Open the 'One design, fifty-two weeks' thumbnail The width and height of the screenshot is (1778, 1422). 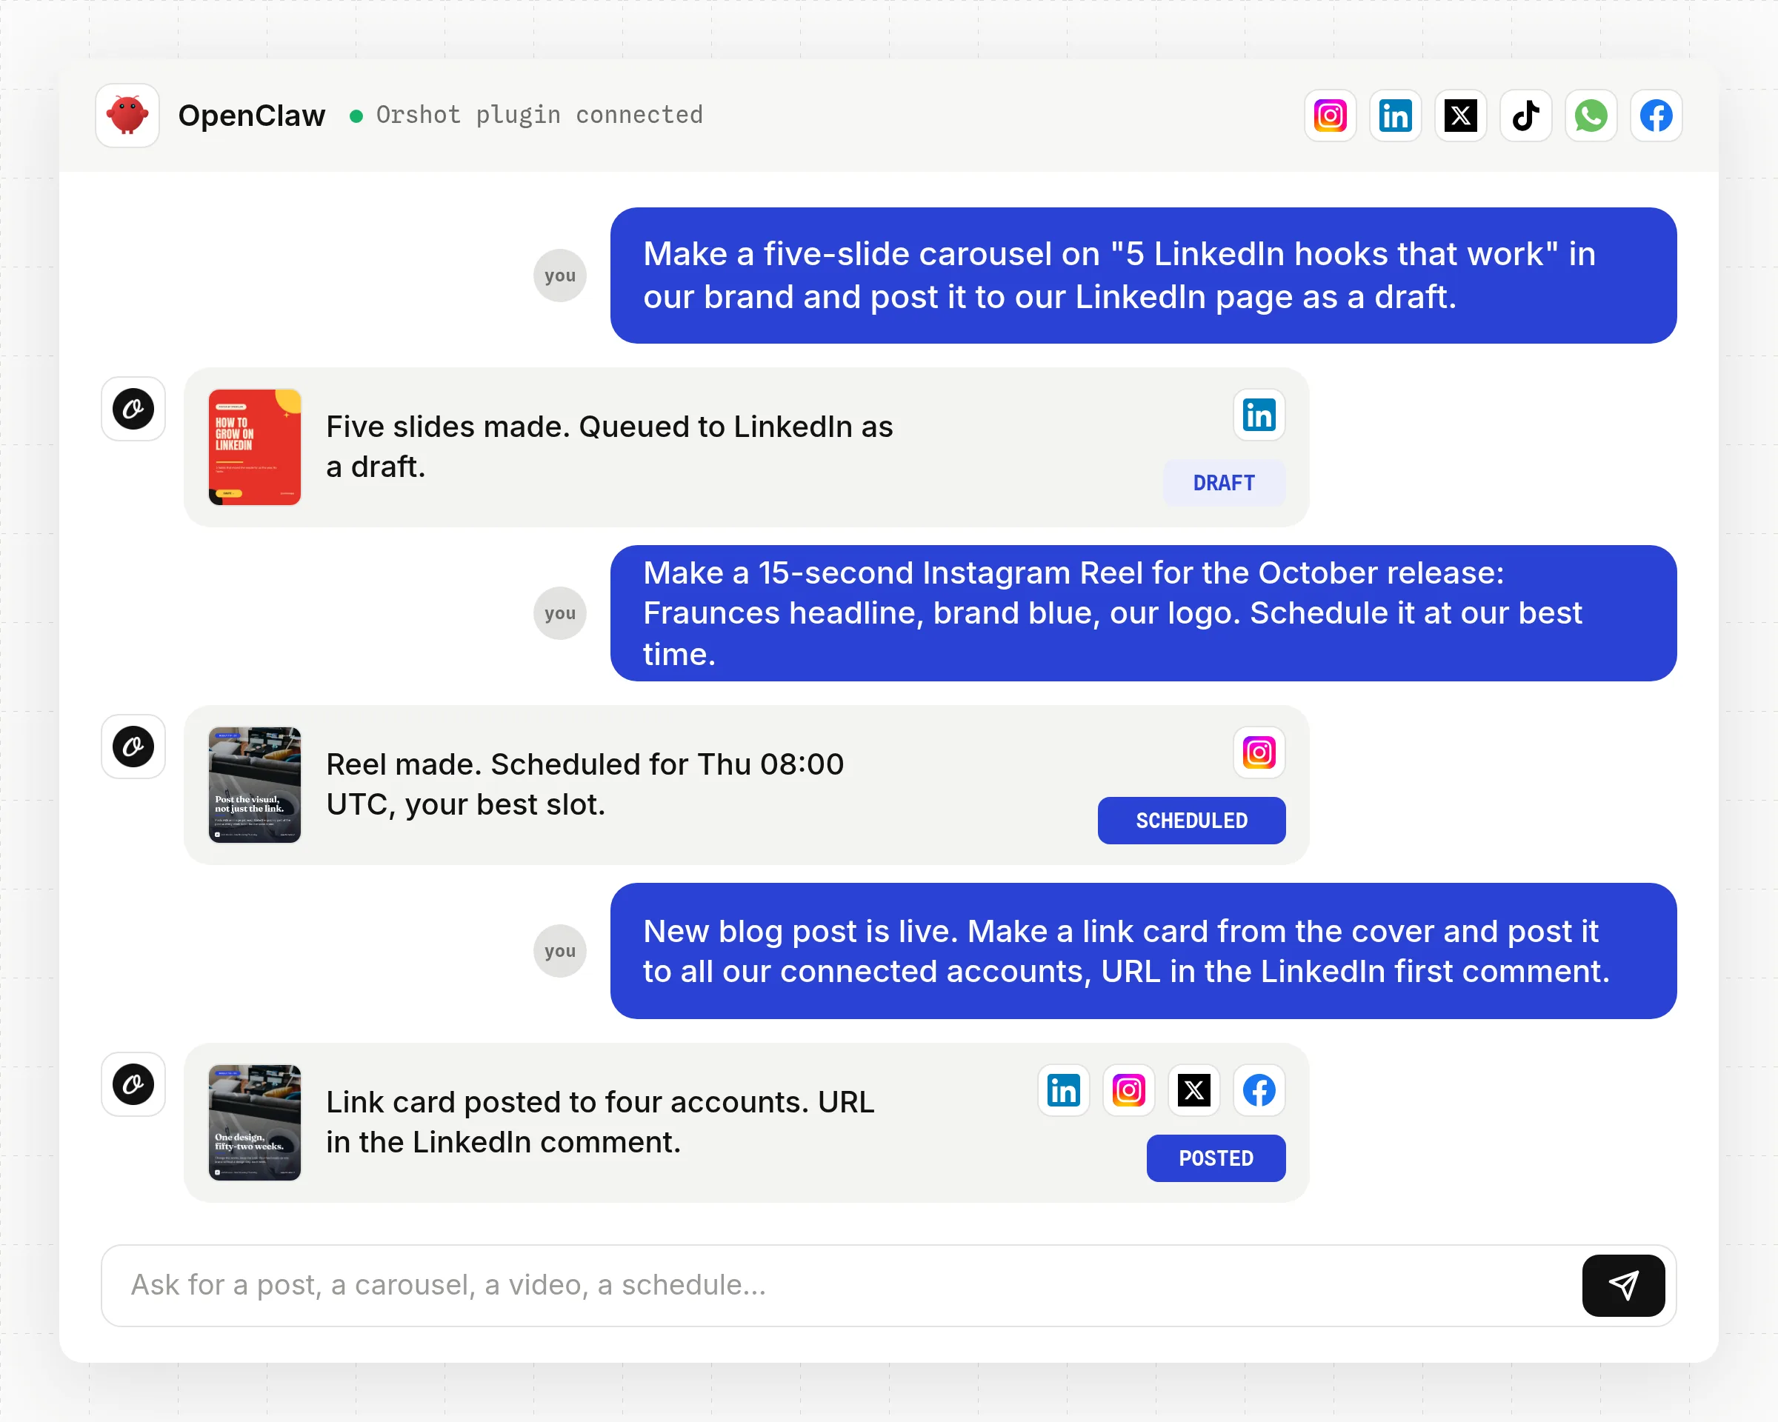pyautogui.click(x=255, y=1123)
